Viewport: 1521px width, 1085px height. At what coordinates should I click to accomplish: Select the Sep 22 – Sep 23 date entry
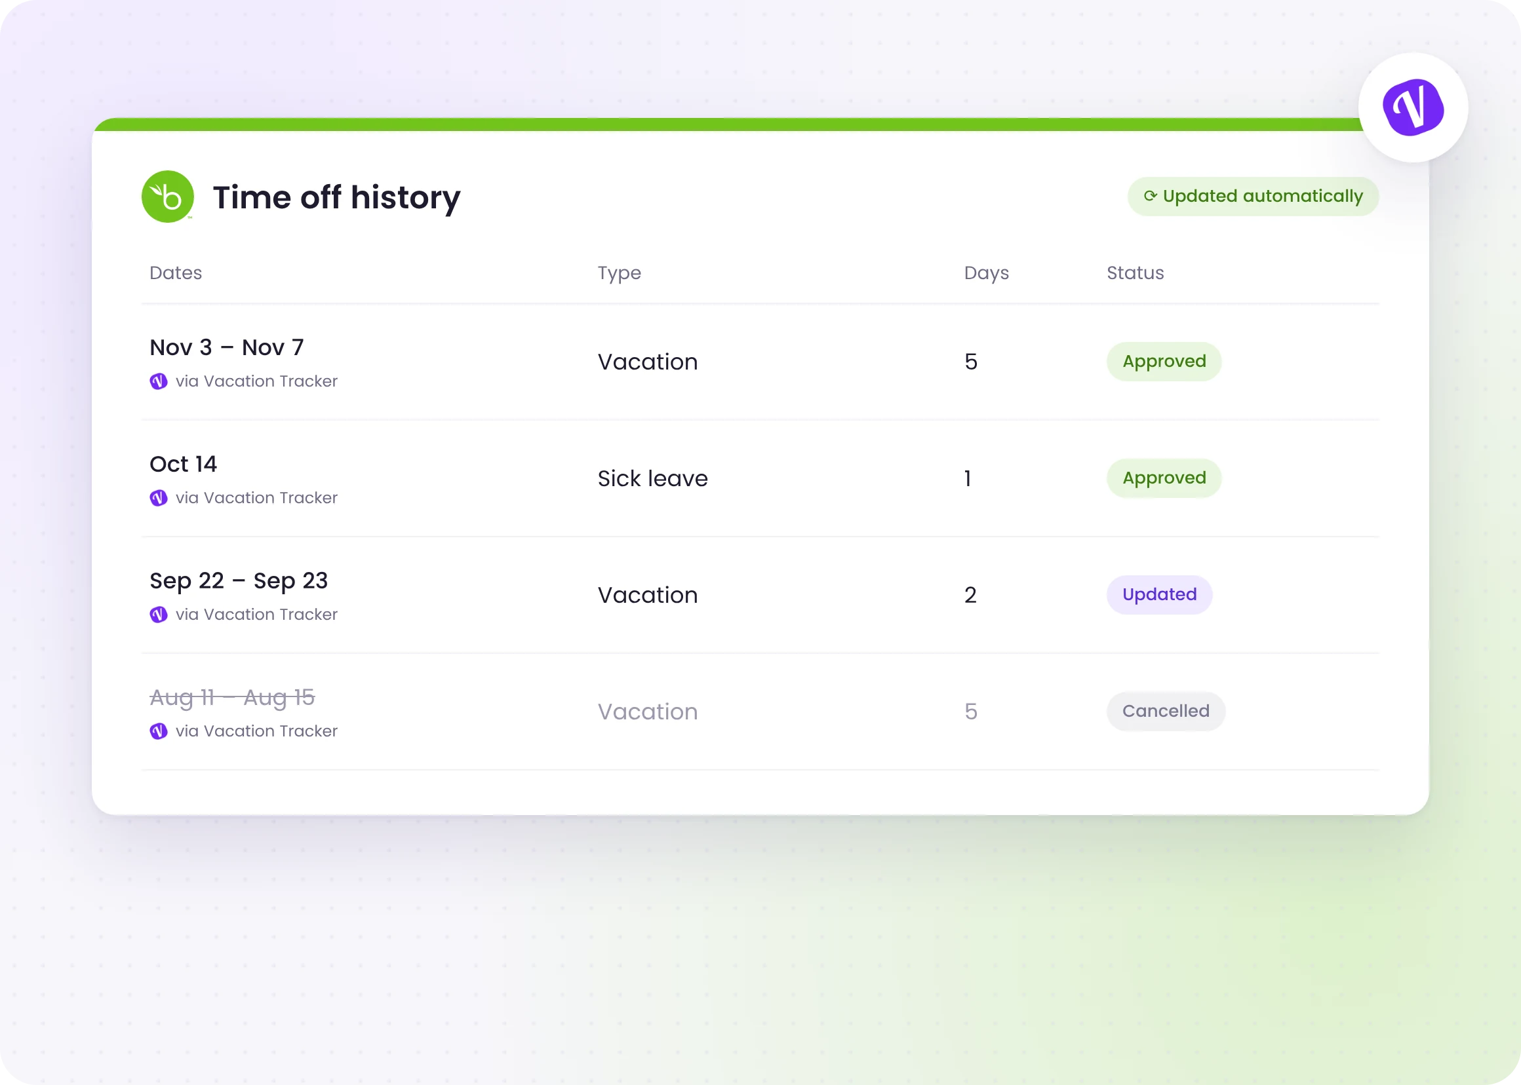[x=239, y=581]
